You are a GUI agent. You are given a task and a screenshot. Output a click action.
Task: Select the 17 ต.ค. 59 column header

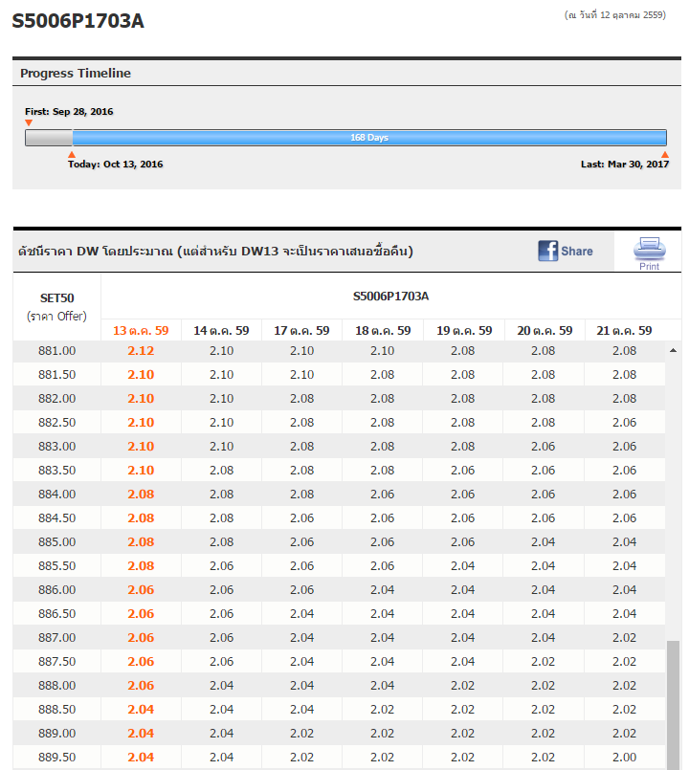pos(301,331)
